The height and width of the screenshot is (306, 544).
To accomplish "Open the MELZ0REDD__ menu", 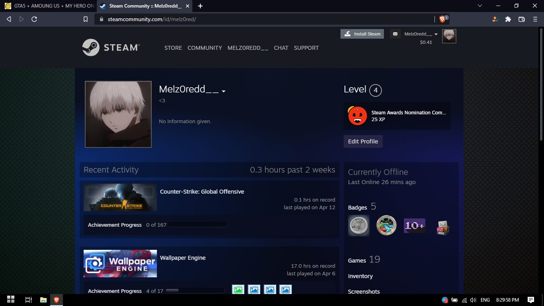I will pyautogui.click(x=248, y=48).
